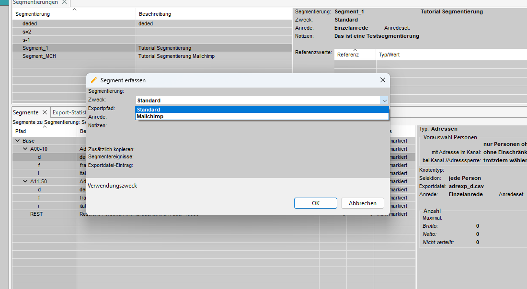This screenshot has width=527, height=289.
Task: Sort by Beschreibung column header
Action: pyautogui.click(x=155, y=14)
